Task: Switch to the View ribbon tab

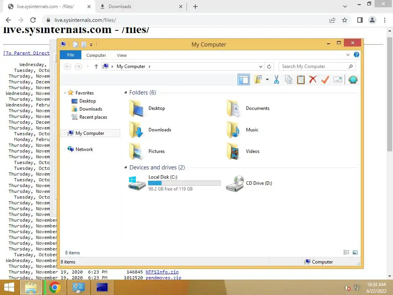Action: [x=122, y=55]
